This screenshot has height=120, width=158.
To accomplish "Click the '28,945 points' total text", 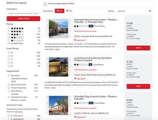I will point(131,34).
